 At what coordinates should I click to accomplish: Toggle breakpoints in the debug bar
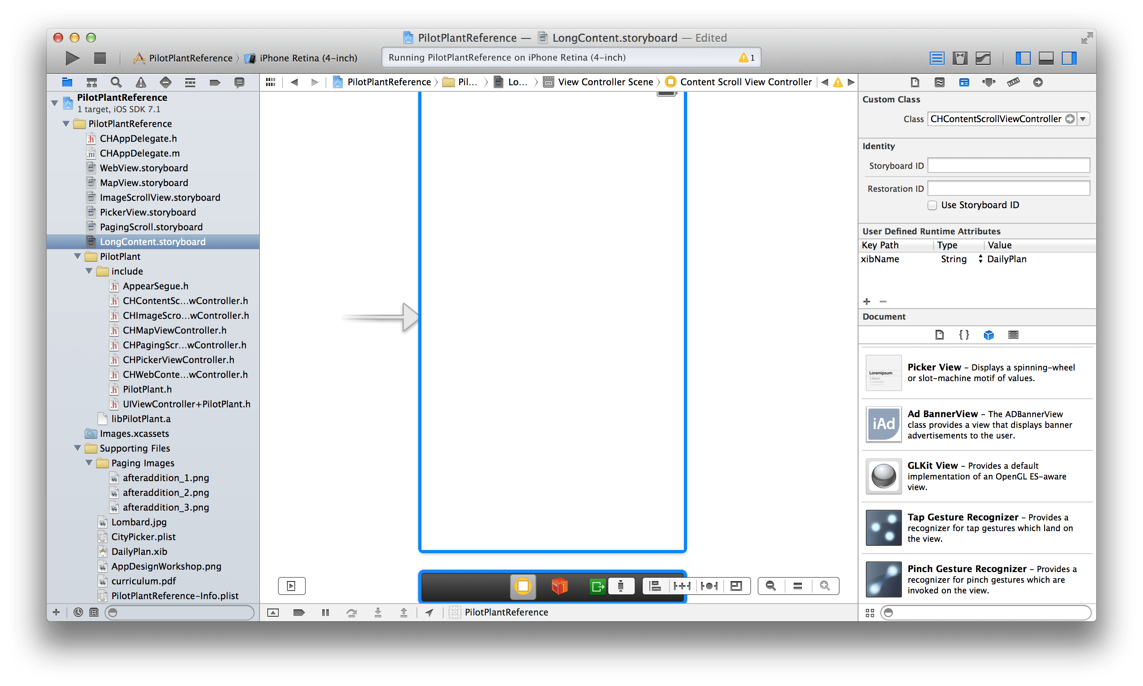click(x=299, y=613)
